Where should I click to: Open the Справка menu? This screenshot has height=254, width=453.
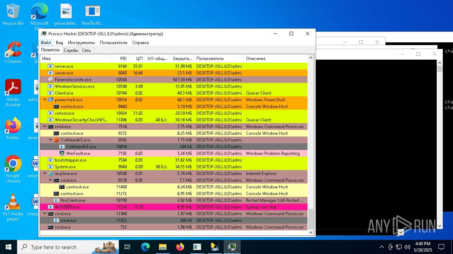(141, 43)
